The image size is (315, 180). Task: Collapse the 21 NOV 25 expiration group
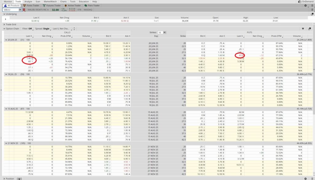pos(6,143)
